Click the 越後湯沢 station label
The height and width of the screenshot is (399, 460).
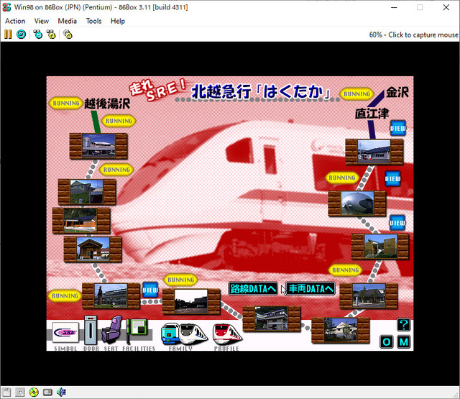point(107,104)
